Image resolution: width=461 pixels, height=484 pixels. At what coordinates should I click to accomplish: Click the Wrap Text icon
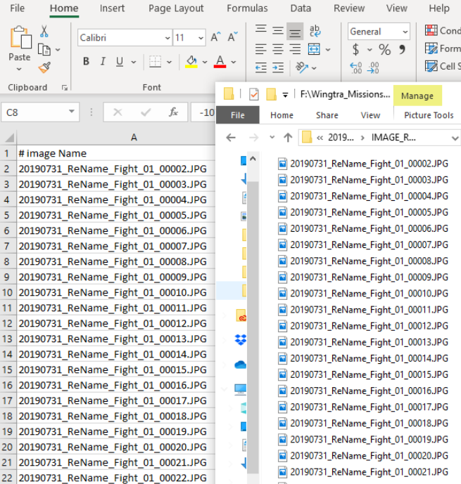[x=315, y=32]
